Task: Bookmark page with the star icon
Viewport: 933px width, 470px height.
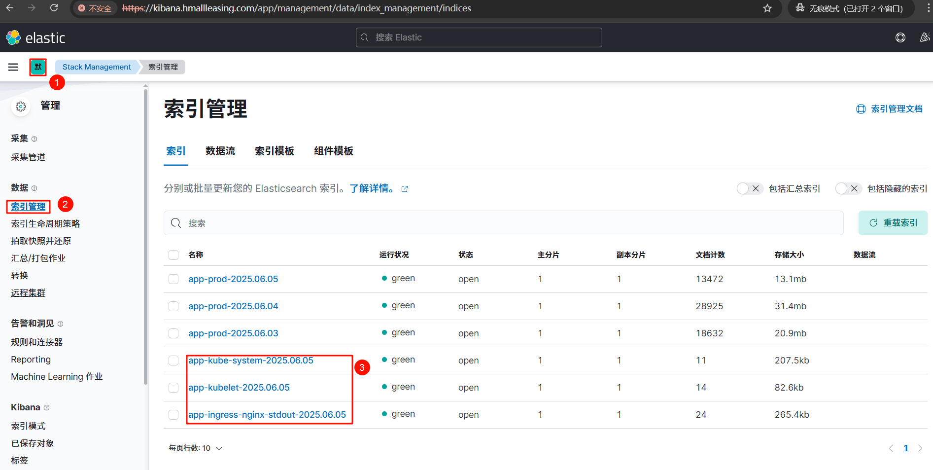Action: point(767,8)
